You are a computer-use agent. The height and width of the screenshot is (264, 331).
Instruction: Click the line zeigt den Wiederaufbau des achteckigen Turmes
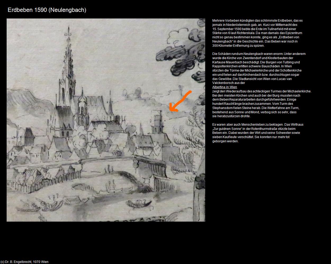click(x=262, y=91)
